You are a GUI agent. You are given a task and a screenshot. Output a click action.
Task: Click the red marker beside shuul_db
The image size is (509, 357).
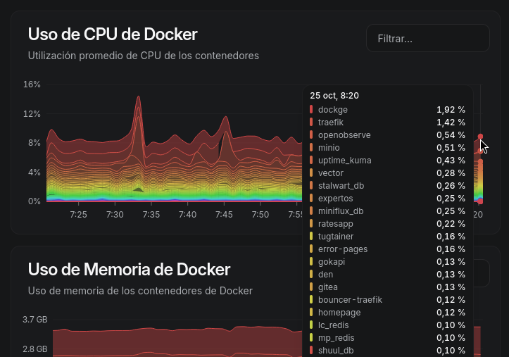[311, 351]
